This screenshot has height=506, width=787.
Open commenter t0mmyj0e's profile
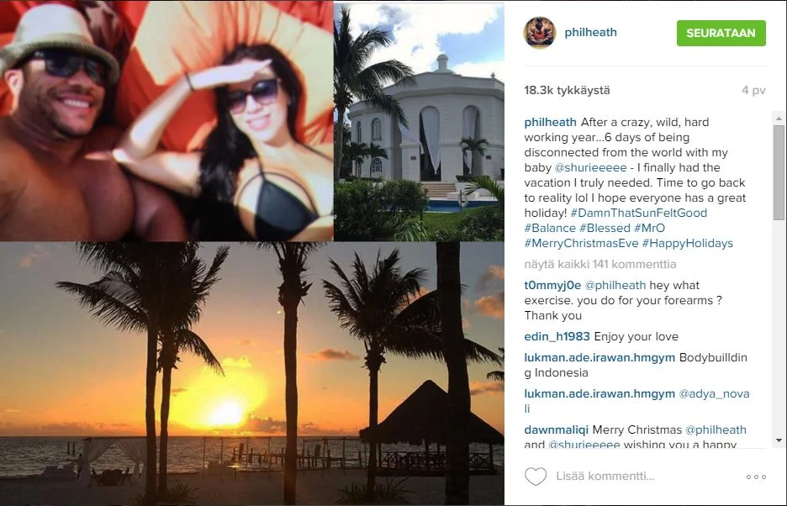point(552,285)
